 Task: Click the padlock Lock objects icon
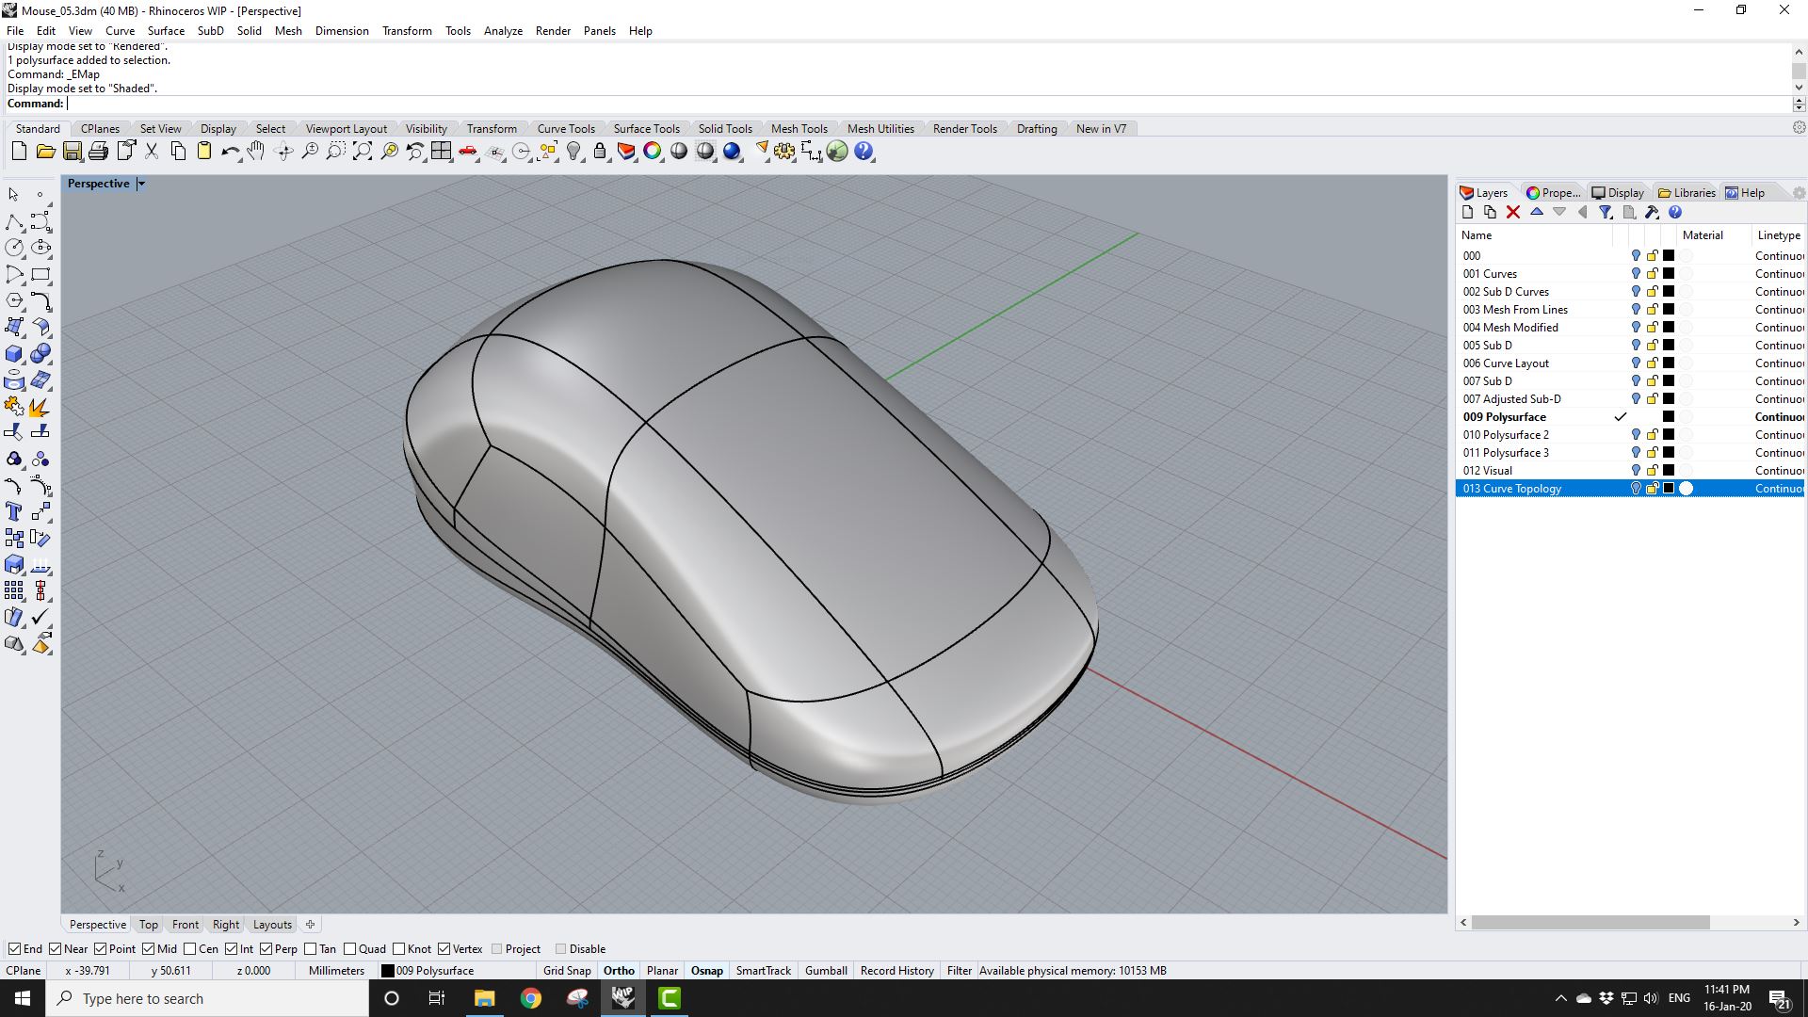(x=600, y=152)
